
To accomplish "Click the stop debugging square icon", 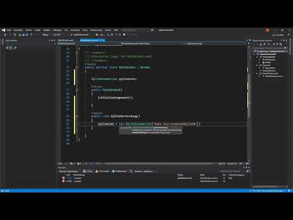I will pyautogui.click(x=124, y=35).
